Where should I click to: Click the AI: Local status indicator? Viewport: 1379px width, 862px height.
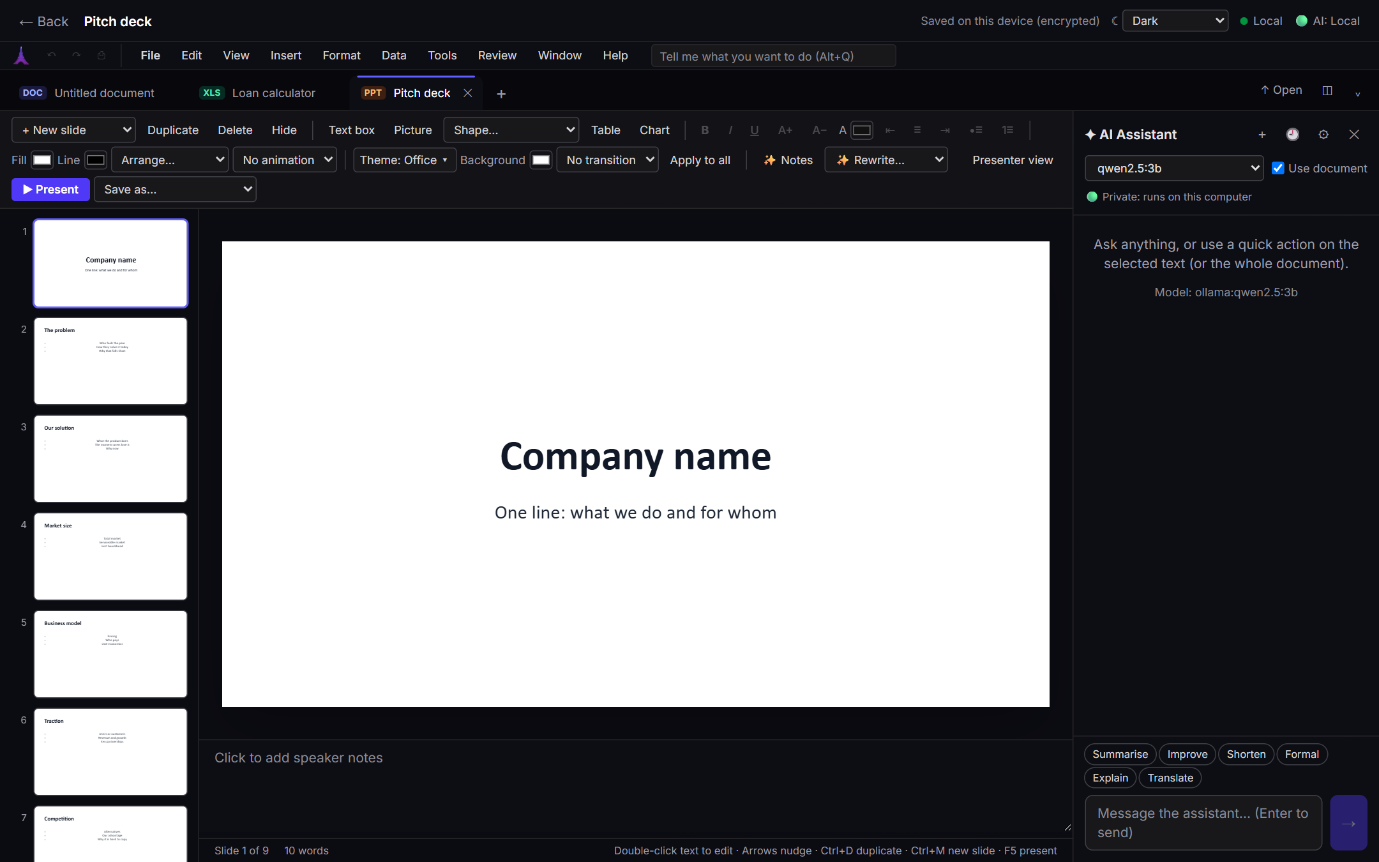(1328, 21)
